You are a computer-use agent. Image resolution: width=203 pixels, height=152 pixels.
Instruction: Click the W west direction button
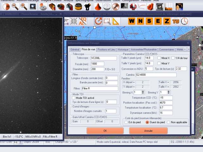coord(132,21)
